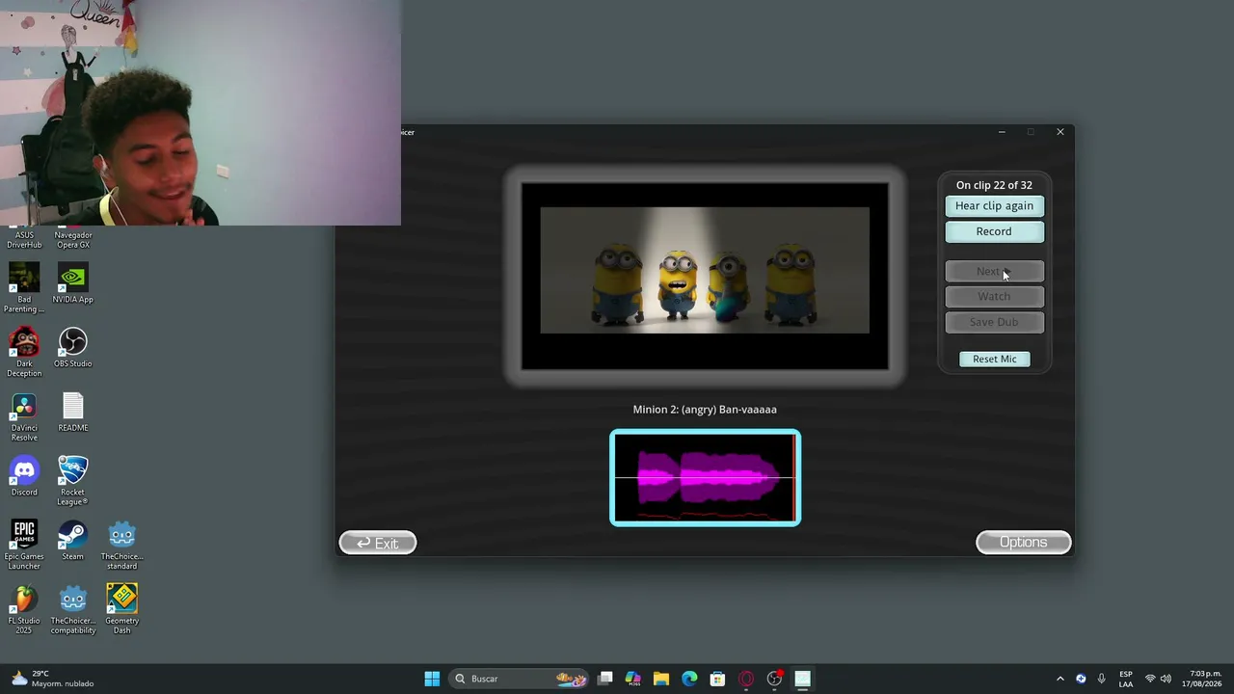Image resolution: width=1234 pixels, height=694 pixels.
Task: Click 'On clip 22 of 32' label
Action: click(x=994, y=185)
